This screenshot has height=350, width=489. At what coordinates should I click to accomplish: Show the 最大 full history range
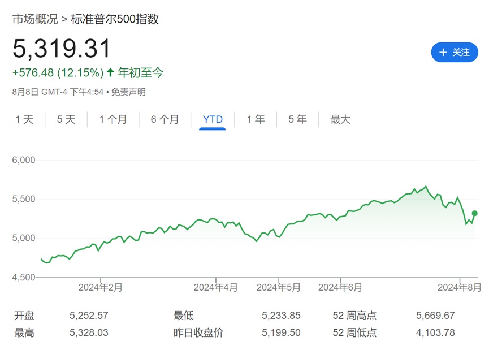(x=340, y=119)
